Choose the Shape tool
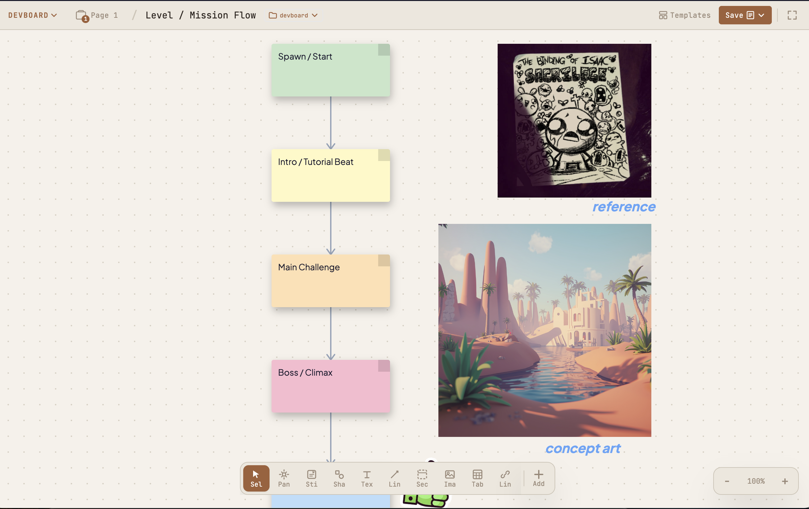809x509 pixels. [x=339, y=478]
